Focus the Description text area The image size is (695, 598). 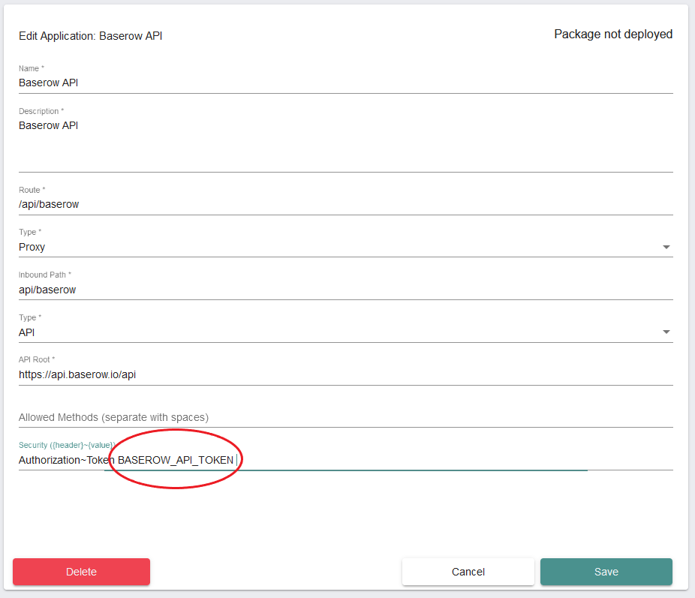pyautogui.click(x=346, y=144)
